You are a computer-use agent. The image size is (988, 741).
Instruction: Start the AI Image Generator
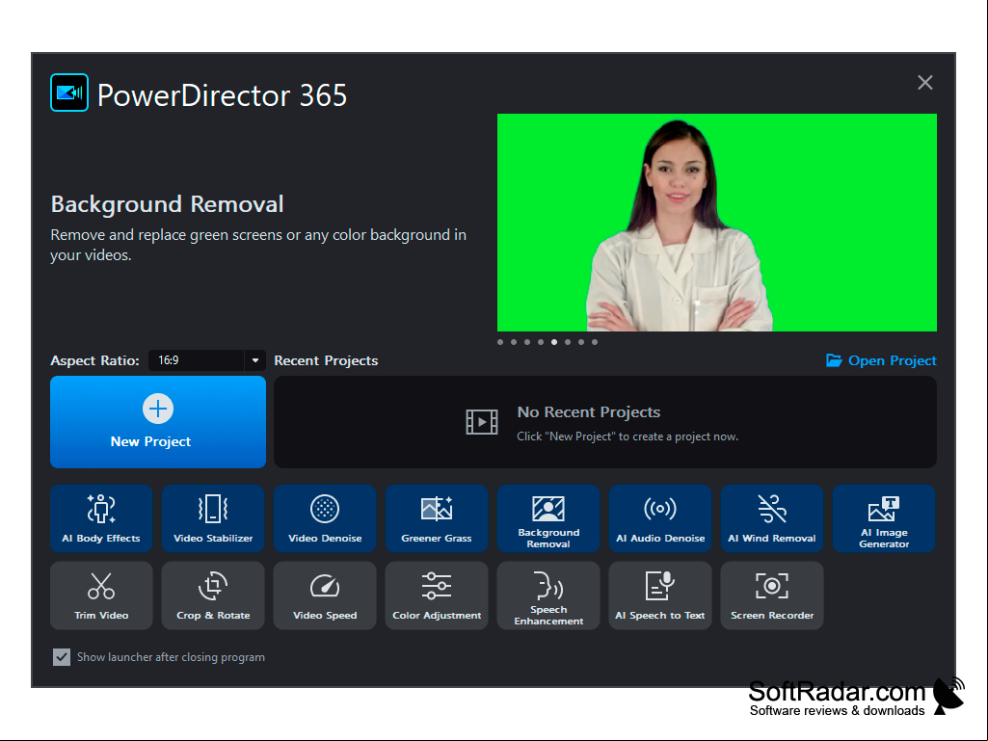coord(884,518)
